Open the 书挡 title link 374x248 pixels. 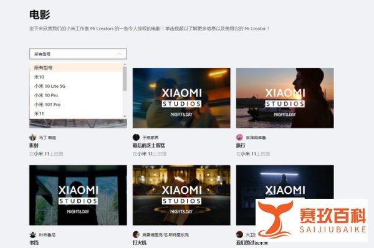pyautogui.click(x=34, y=242)
